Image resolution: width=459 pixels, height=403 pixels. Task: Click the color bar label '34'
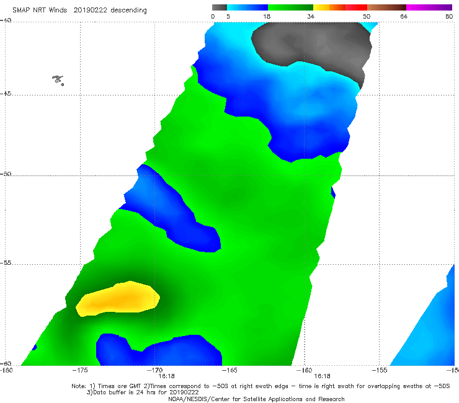[311, 17]
